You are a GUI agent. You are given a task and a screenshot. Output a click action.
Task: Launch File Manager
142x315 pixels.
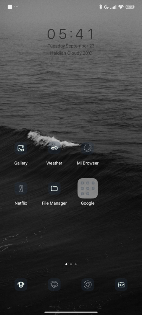[x=54, y=188]
